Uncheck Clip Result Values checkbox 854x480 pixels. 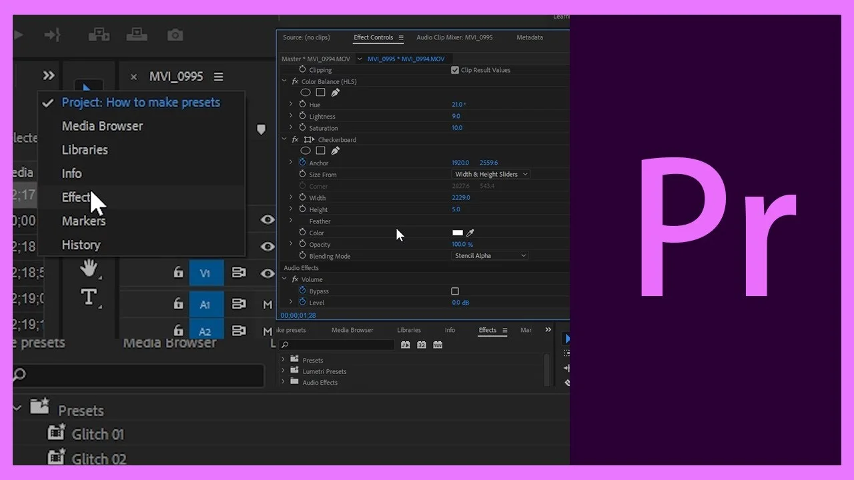click(455, 70)
